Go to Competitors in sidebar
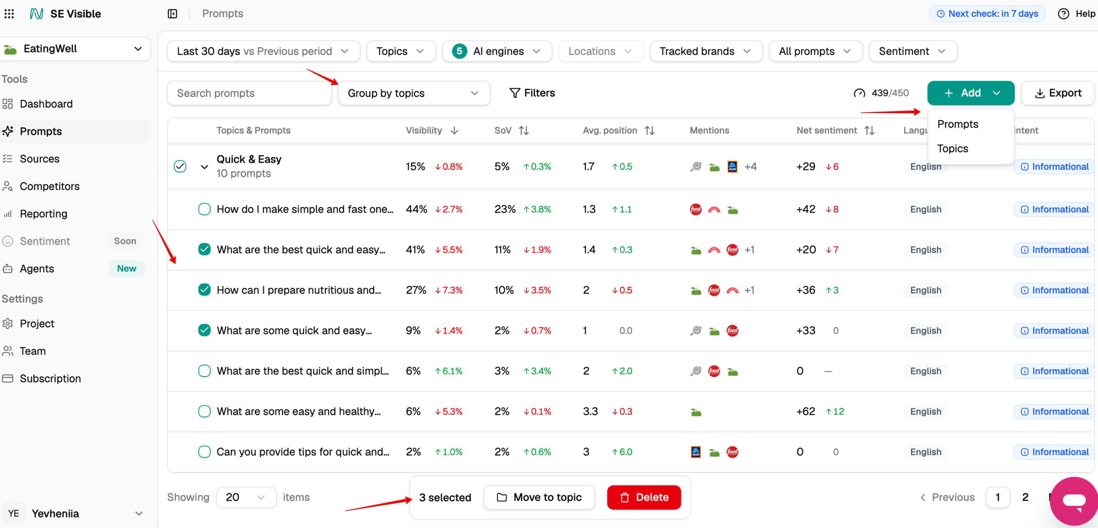The height and width of the screenshot is (528, 1098). pyautogui.click(x=75, y=186)
